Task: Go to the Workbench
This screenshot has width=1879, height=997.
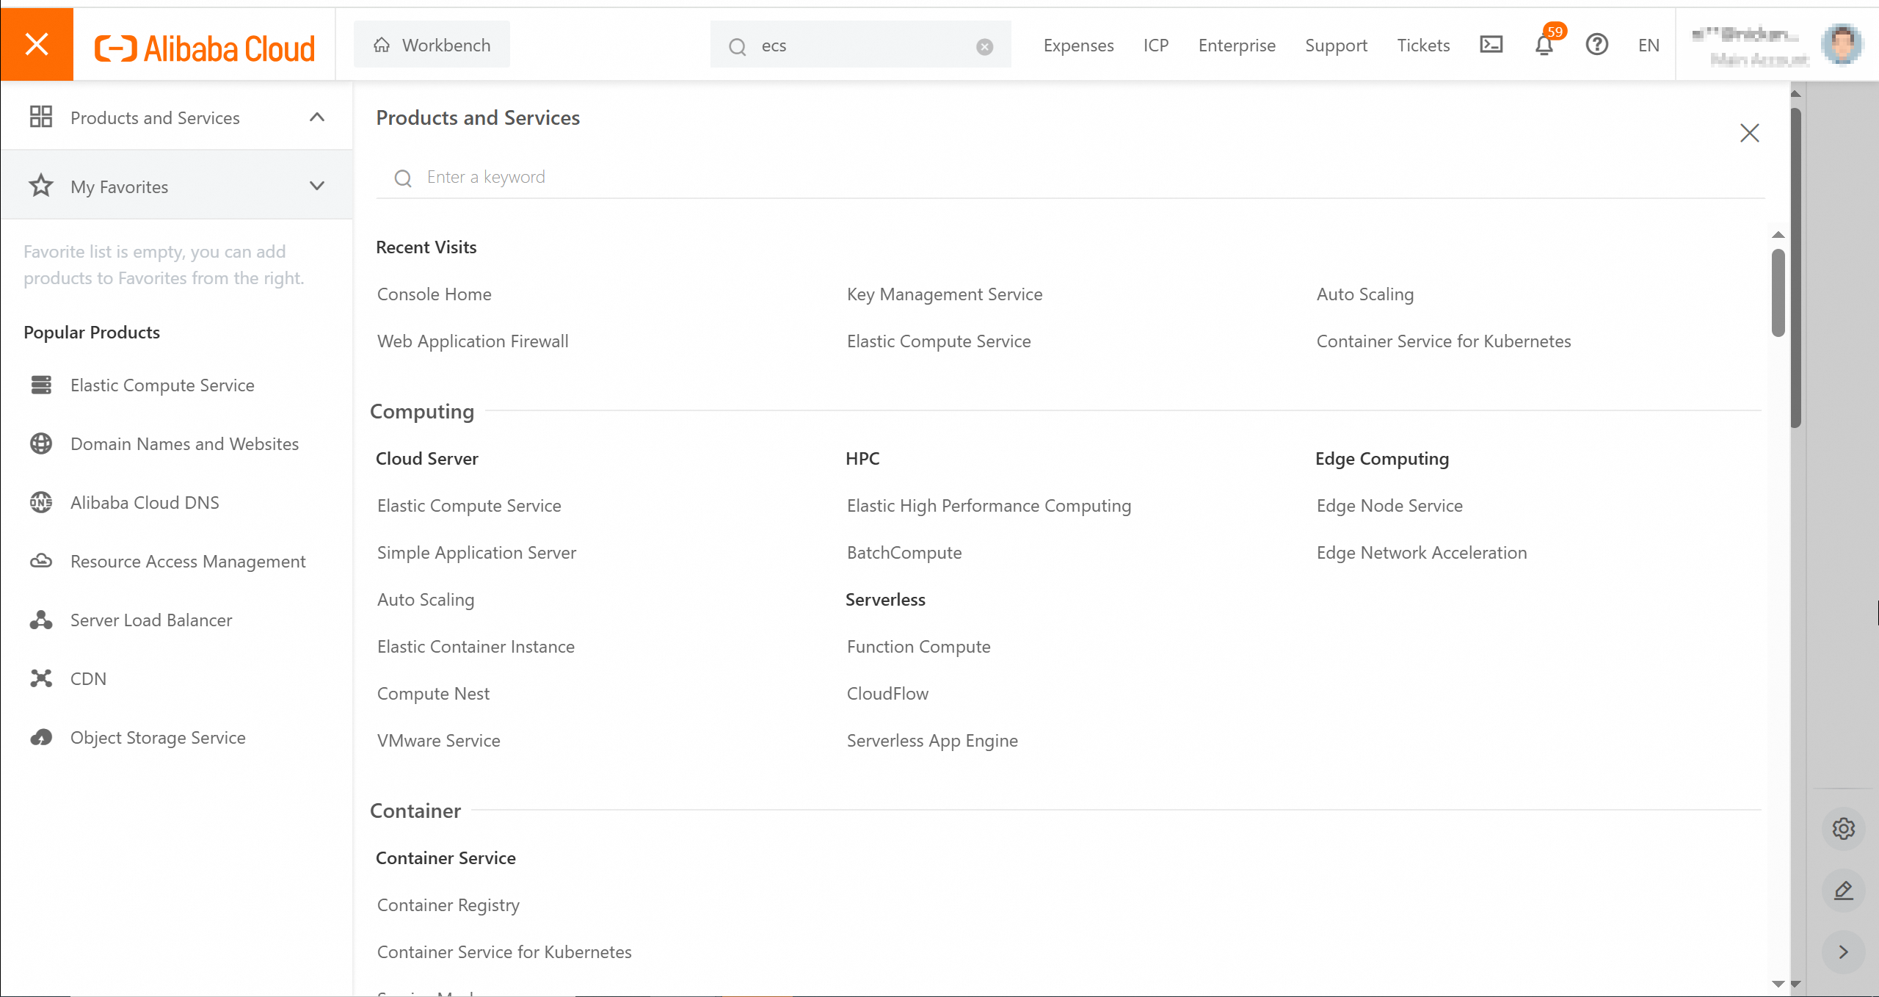Action: (432, 45)
